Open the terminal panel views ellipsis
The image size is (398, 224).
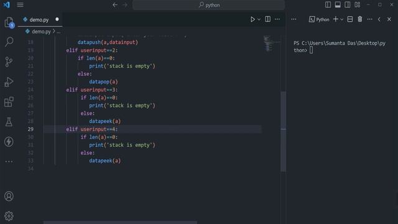pos(294,19)
